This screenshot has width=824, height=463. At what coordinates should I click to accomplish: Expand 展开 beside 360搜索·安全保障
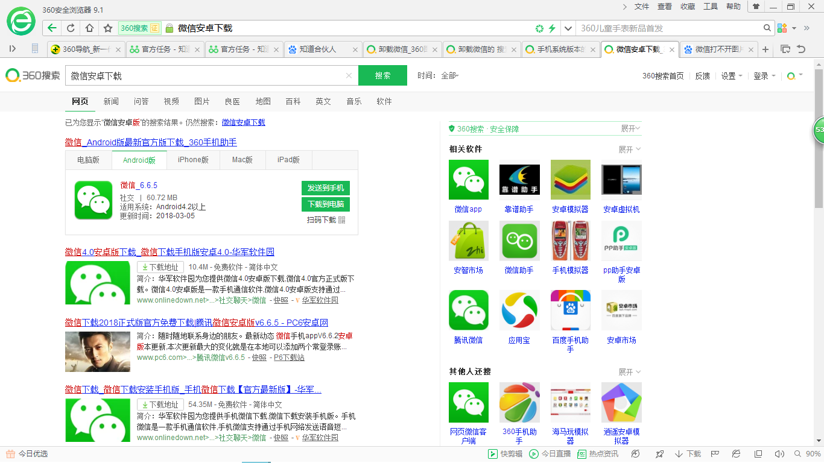tap(631, 128)
